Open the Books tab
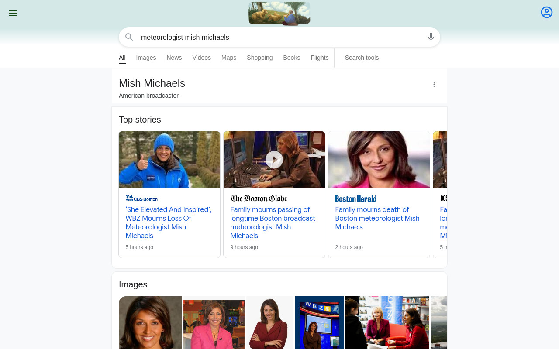 (x=292, y=58)
